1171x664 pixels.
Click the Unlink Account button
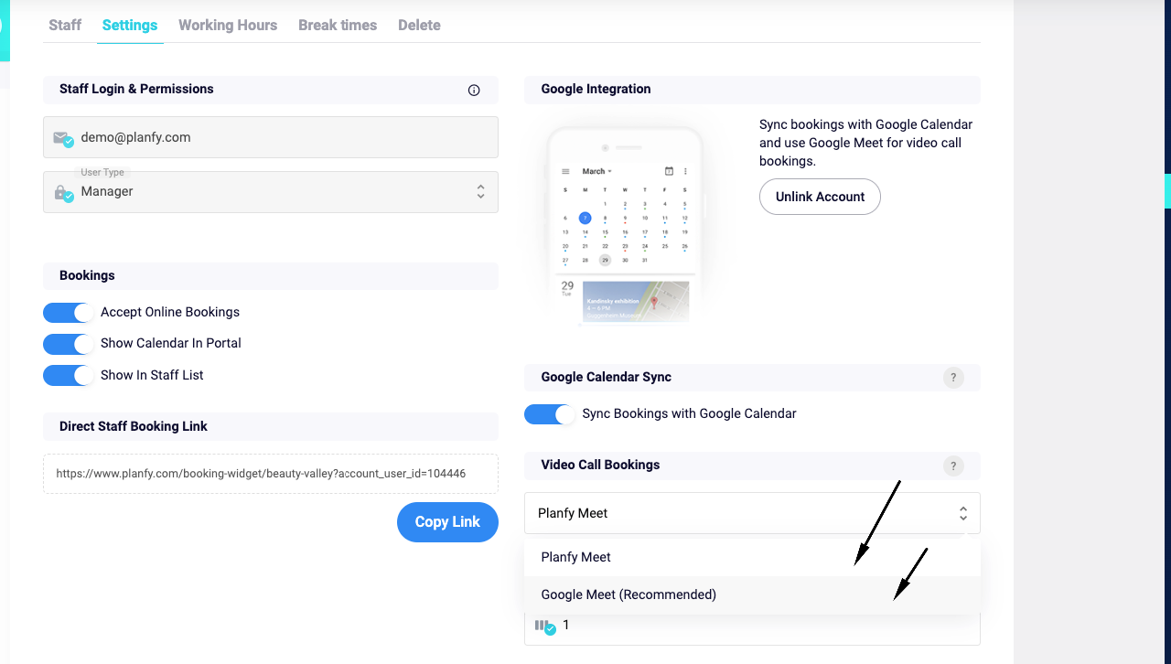coord(820,197)
